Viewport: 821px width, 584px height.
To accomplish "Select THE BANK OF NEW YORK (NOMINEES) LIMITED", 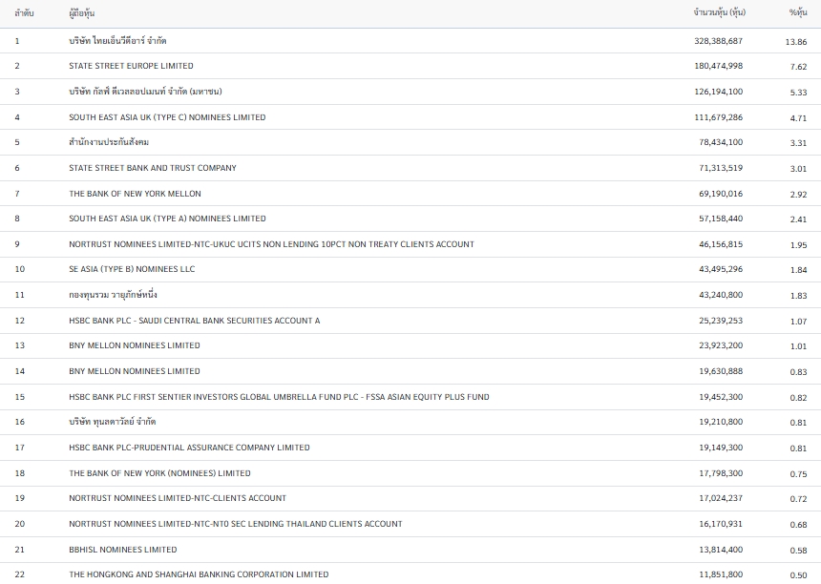I will point(159,473).
